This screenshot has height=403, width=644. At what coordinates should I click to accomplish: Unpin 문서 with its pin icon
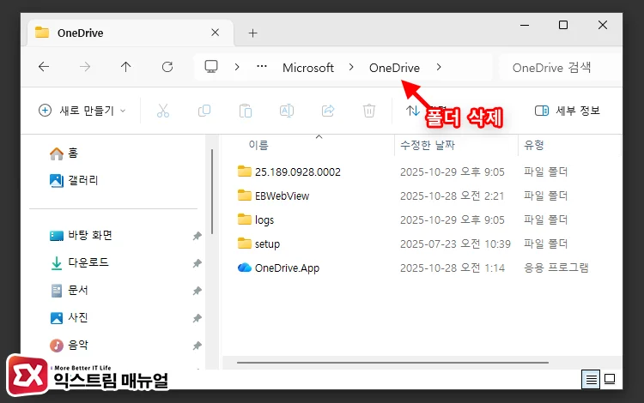(x=197, y=291)
